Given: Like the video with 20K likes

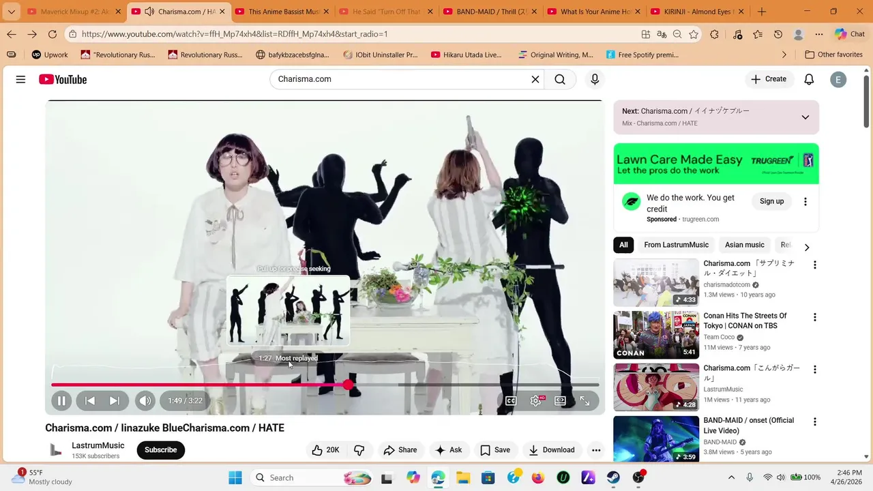Looking at the screenshot, I should click(325, 450).
